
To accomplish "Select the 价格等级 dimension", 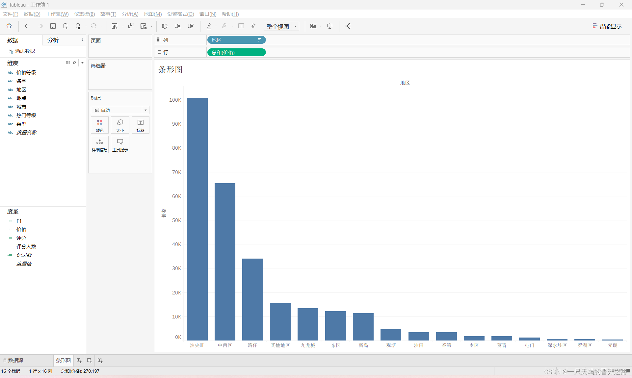I will tap(26, 72).
